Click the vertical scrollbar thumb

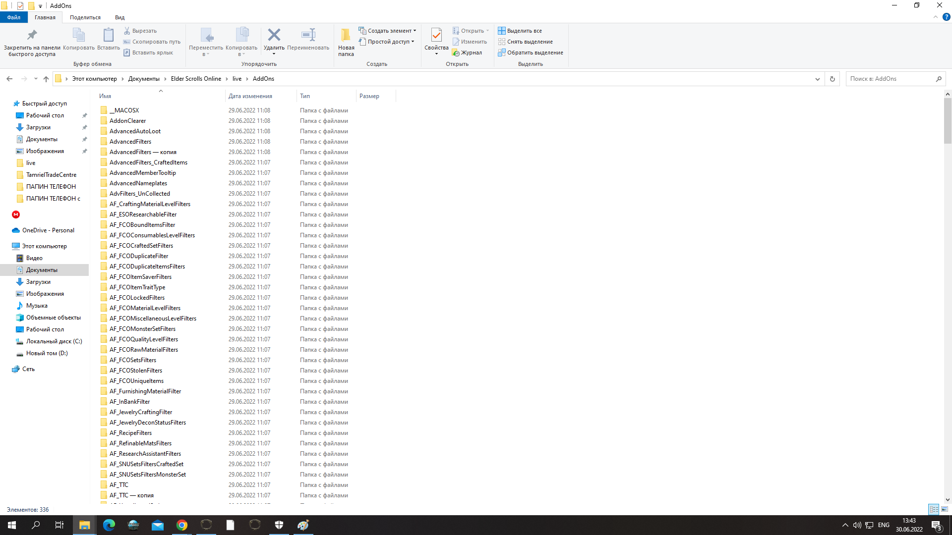tap(948, 120)
